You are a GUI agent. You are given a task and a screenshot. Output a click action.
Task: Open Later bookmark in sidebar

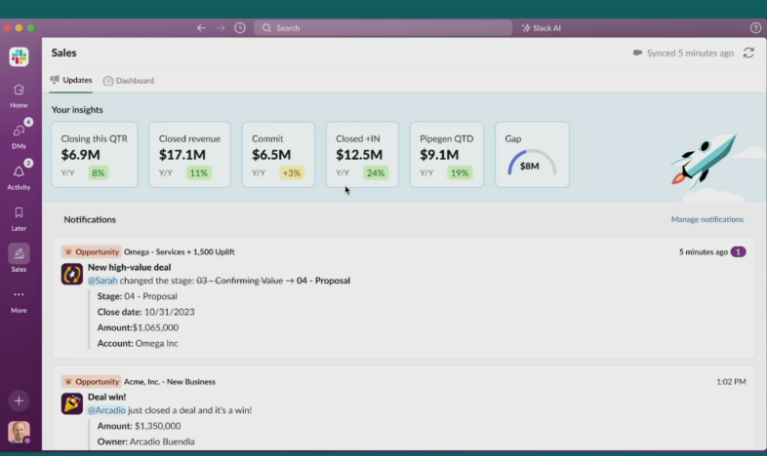(19, 218)
